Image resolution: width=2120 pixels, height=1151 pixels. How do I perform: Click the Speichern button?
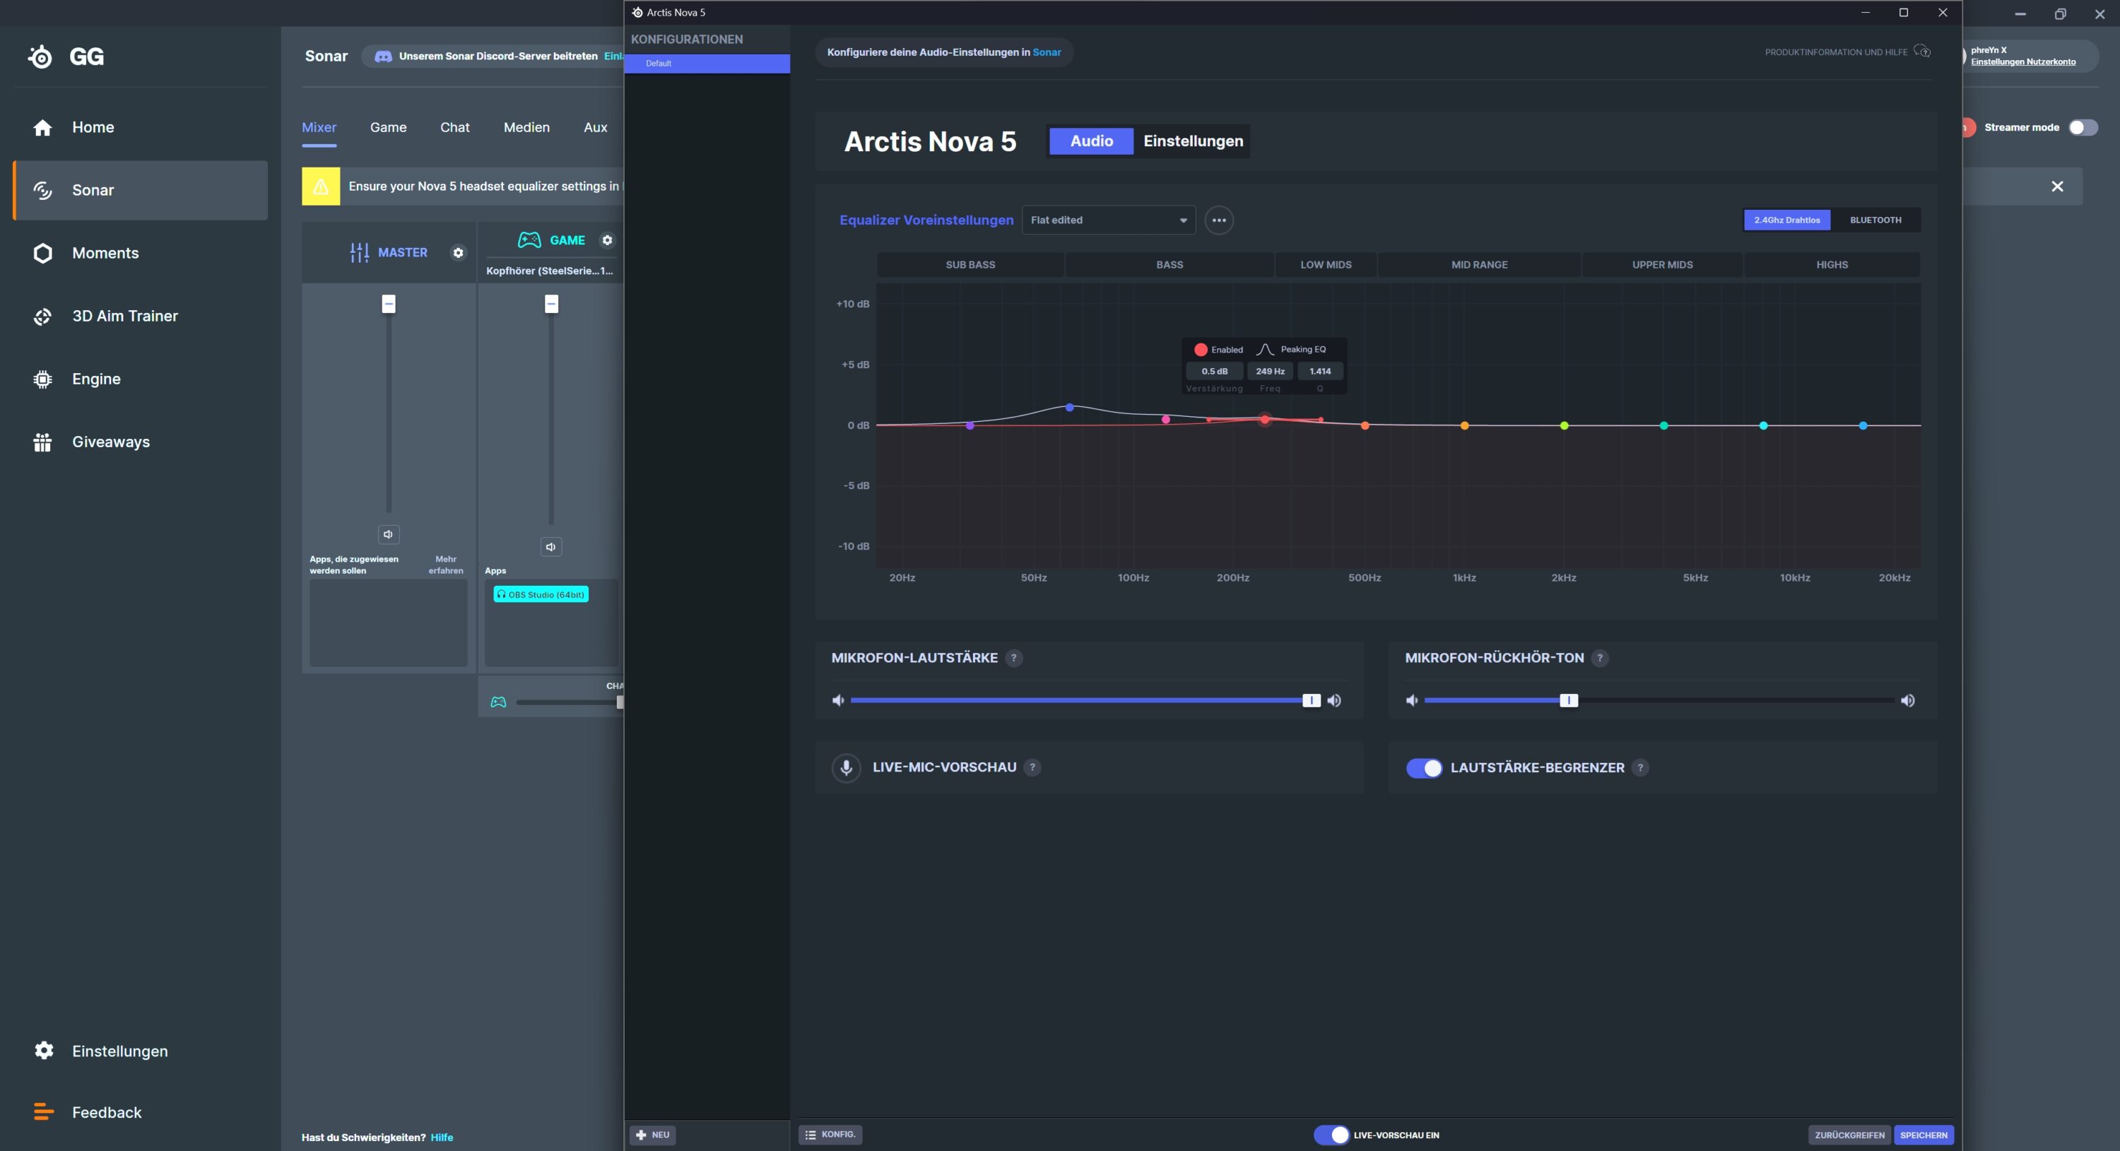[1922, 1135]
